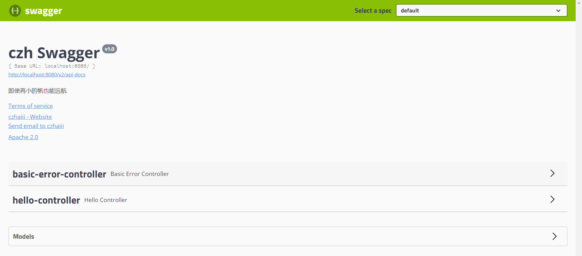Visit the czhaiii - Website link

[30, 117]
